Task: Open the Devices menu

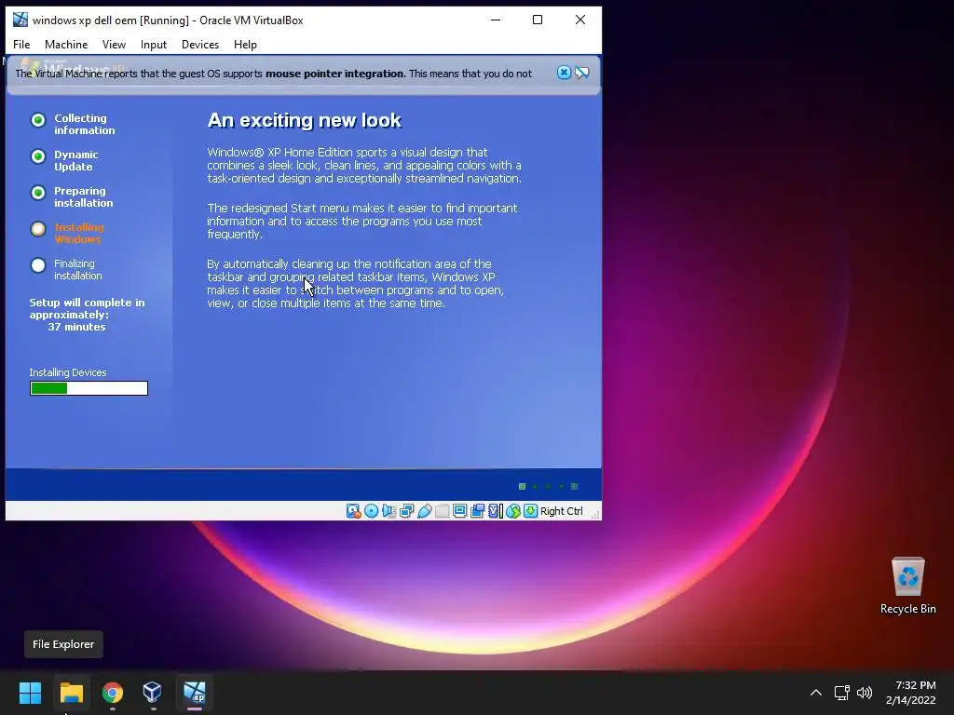Action: pos(200,45)
